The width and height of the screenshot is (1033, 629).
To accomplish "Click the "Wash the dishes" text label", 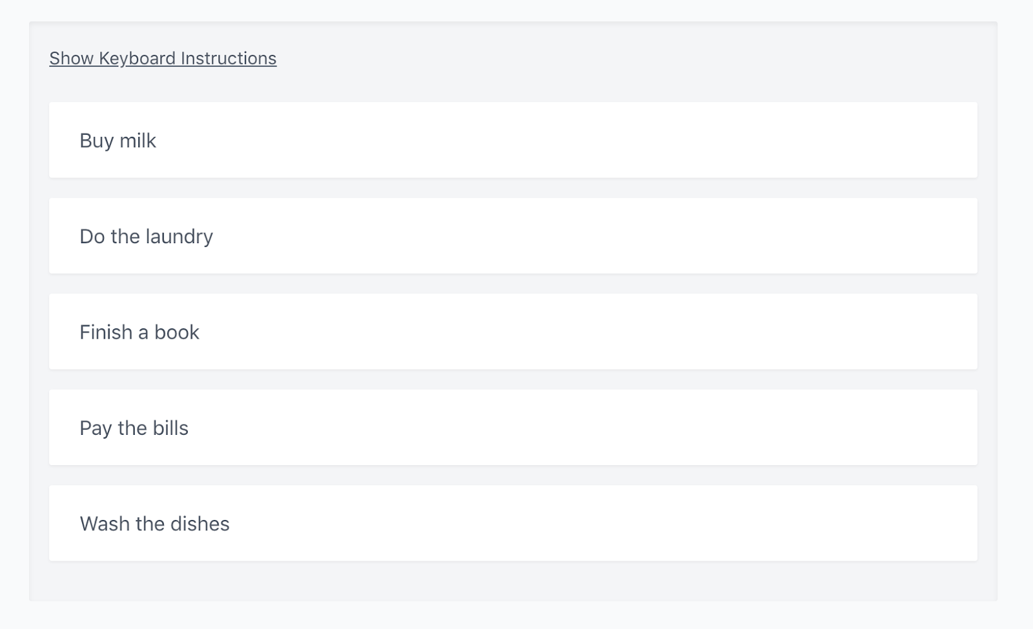I will (x=154, y=524).
